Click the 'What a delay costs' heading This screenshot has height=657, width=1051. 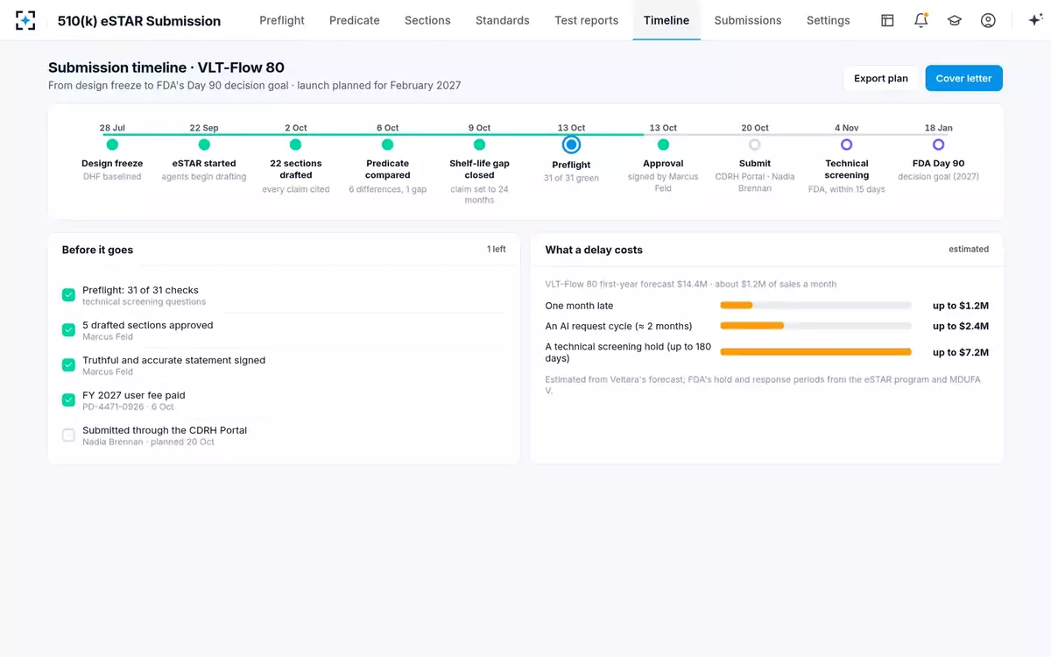(x=594, y=250)
